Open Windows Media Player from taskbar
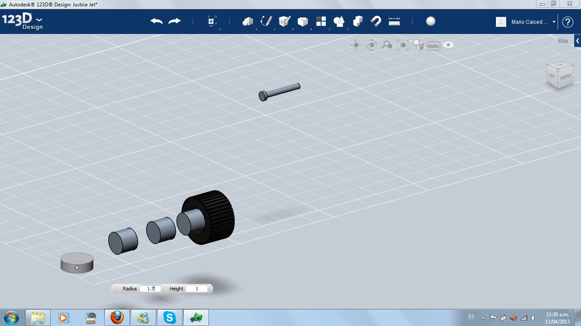 [63, 318]
